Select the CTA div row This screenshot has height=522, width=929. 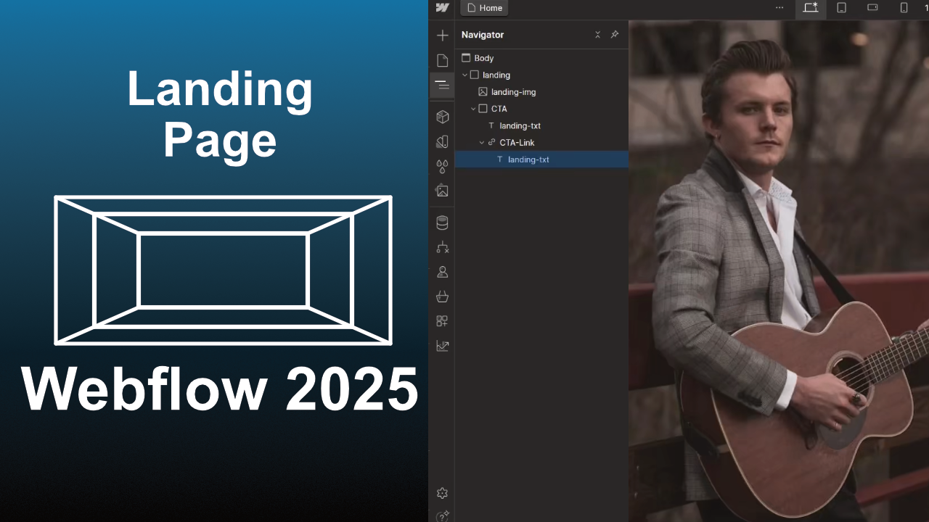541,109
